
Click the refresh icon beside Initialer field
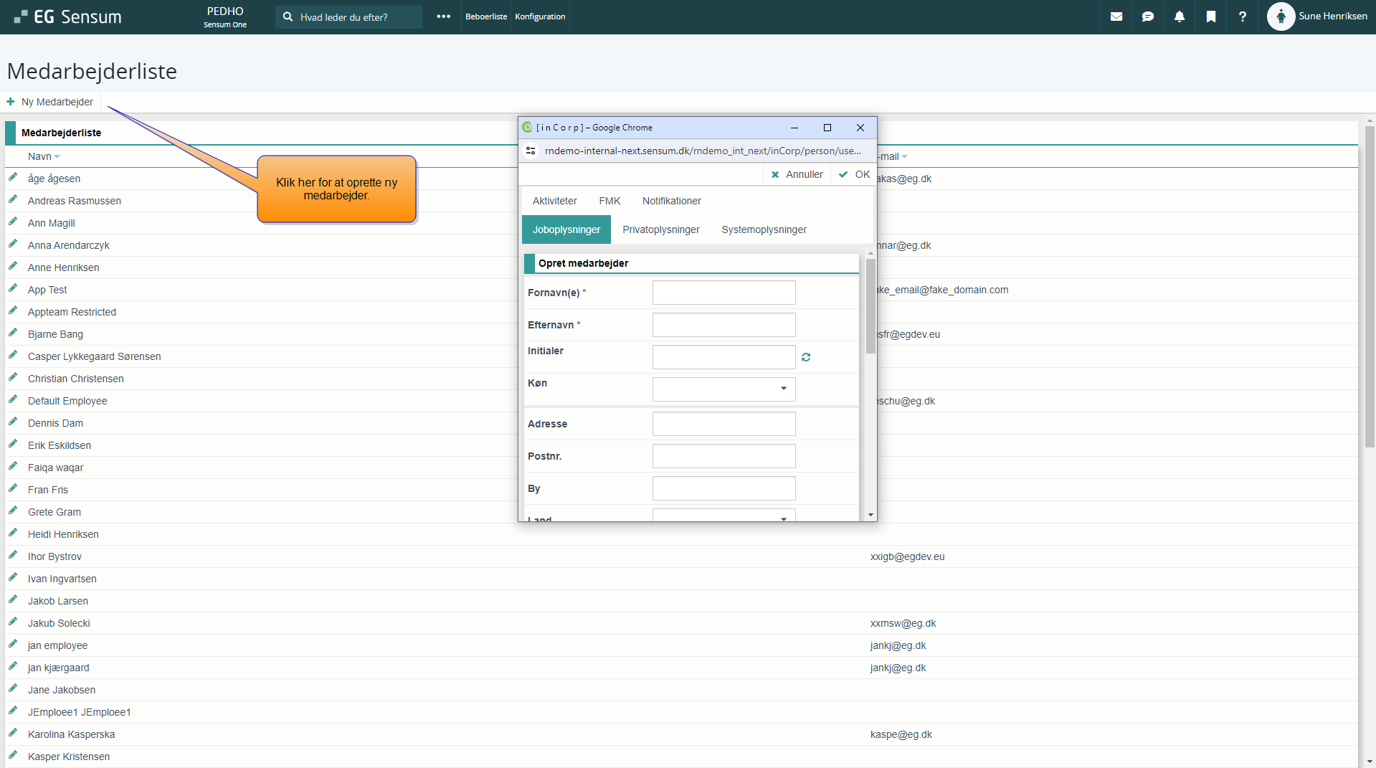pos(806,357)
